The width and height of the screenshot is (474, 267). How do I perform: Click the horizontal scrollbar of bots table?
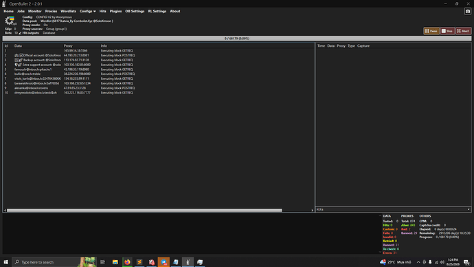point(144,210)
